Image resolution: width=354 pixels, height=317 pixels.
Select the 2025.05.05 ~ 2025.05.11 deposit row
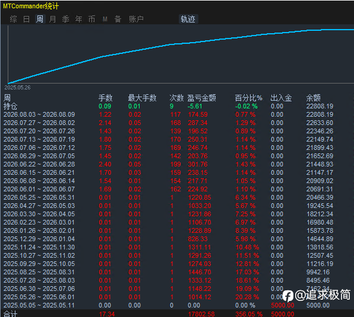point(177,306)
